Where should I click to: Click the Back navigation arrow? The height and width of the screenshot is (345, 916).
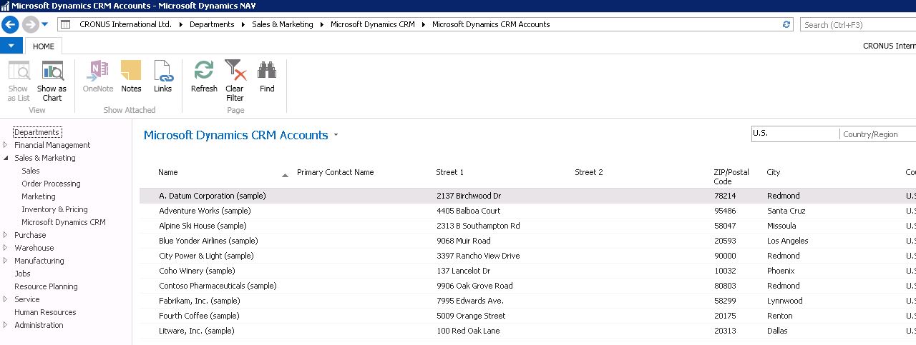point(10,24)
